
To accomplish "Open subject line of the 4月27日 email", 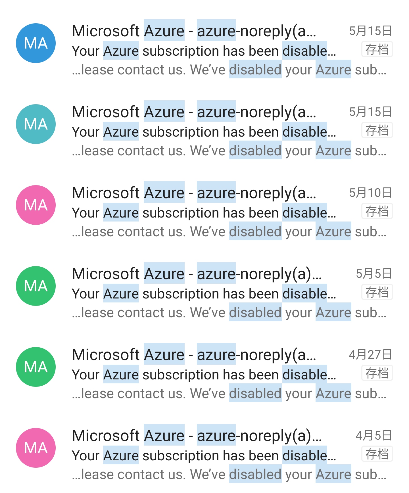I will pos(204,375).
